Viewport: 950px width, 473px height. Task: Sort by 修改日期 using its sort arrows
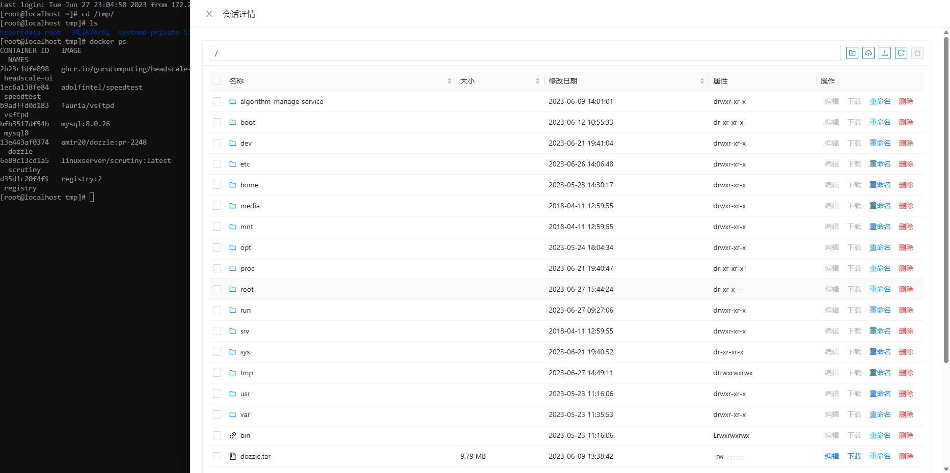coord(702,81)
